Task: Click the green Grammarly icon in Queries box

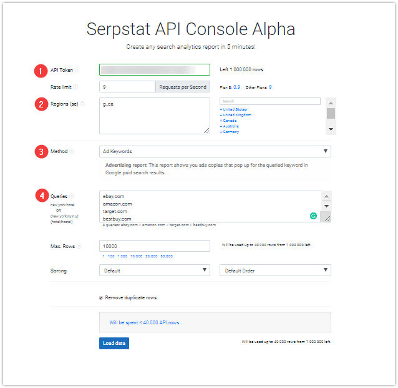Action: pos(314,216)
